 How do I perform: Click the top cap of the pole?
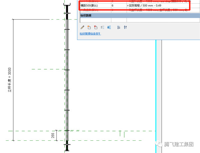coord(67,7)
